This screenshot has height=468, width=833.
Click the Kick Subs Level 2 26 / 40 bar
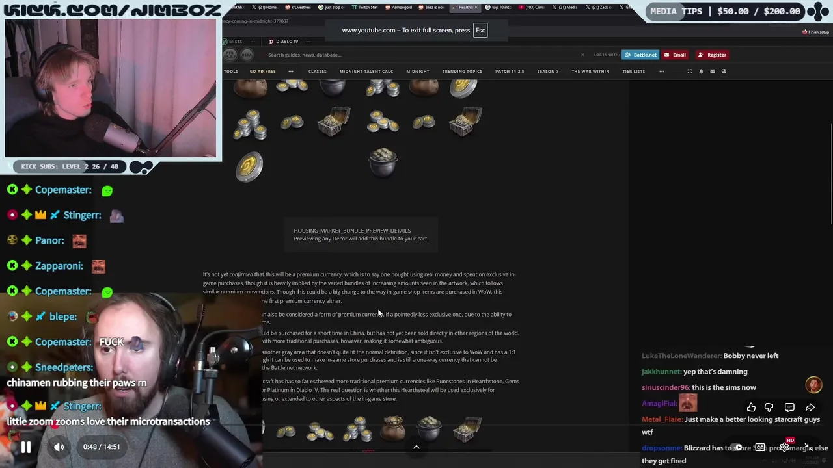pyautogui.click(x=70, y=166)
